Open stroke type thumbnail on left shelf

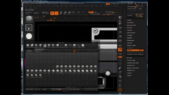click(x=29, y=27)
